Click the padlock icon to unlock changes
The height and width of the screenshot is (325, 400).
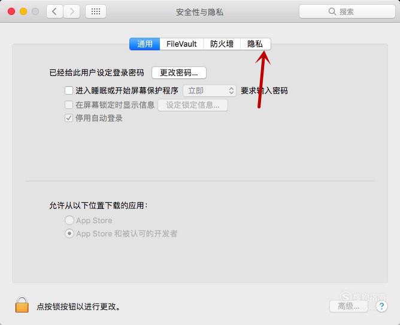pyautogui.click(x=22, y=305)
